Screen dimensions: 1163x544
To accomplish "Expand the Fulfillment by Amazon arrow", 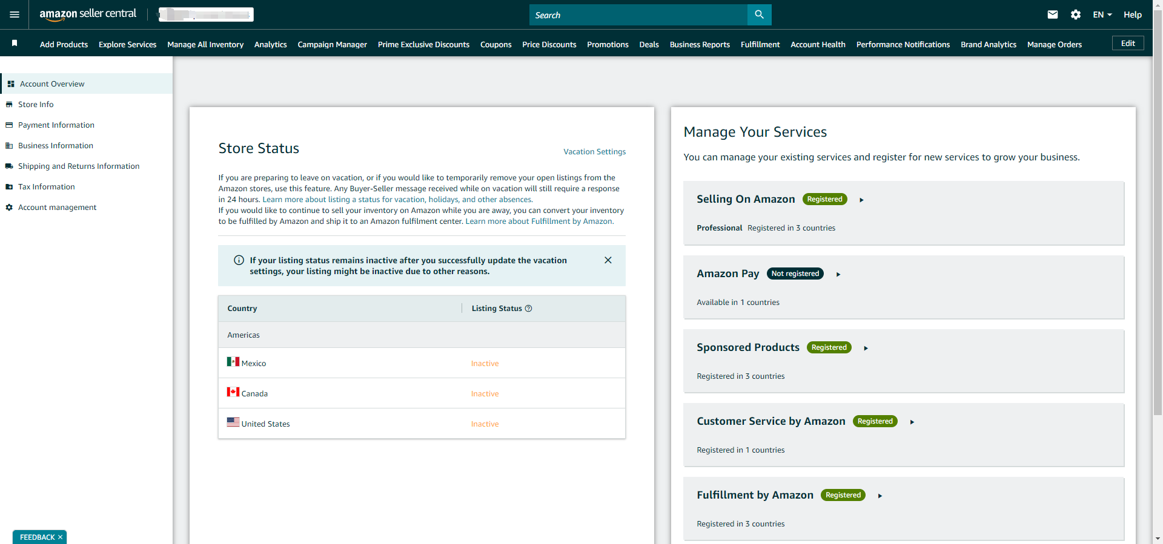I will coord(880,496).
